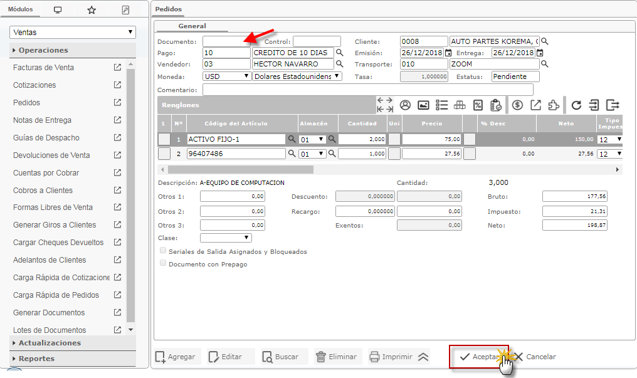Open the Ventas module dropdown
The width and height of the screenshot is (637, 378).
[x=73, y=32]
